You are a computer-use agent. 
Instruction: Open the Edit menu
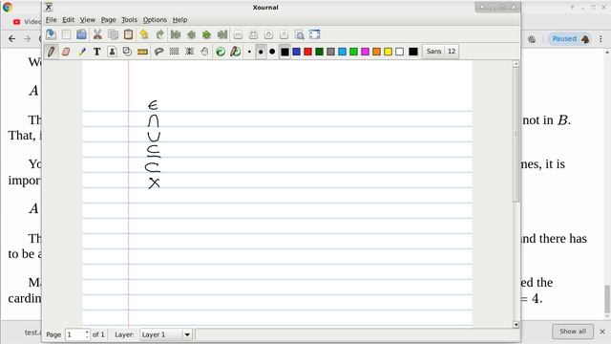[x=68, y=20]
